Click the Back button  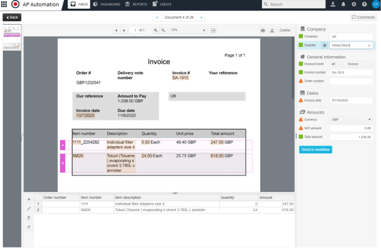(12, 18)
